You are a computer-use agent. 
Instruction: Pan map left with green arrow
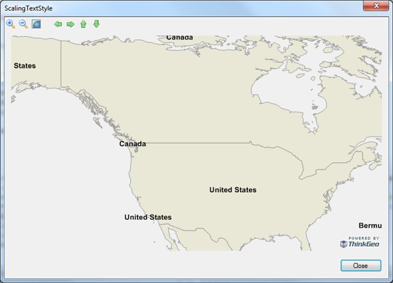(x=58, y=24)
